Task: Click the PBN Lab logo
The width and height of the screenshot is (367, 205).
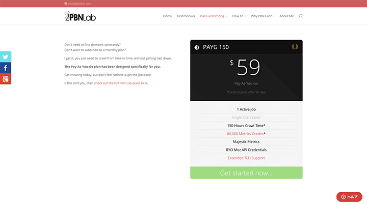Action: click(x=80, y=16)
